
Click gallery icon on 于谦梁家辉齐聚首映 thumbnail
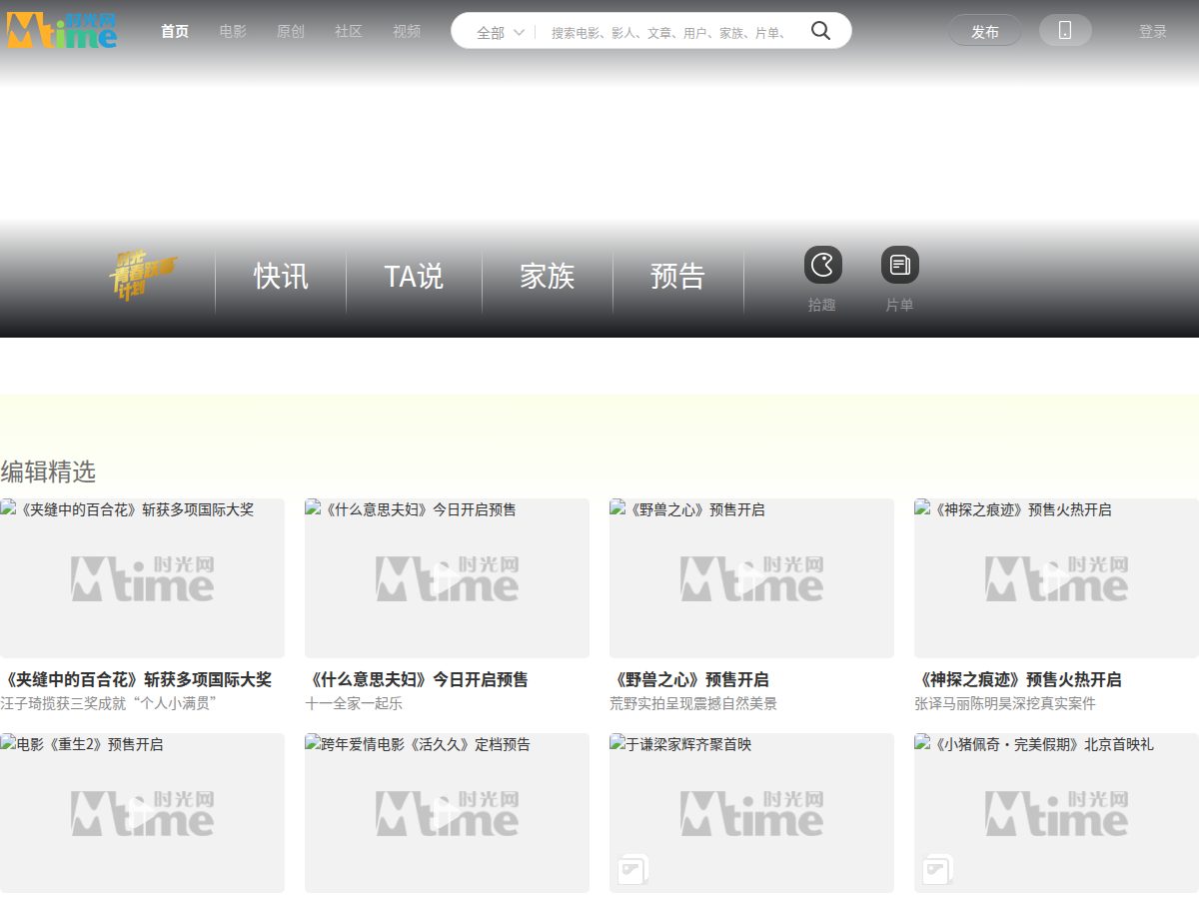pyautogui.click(x=632, y=869)
